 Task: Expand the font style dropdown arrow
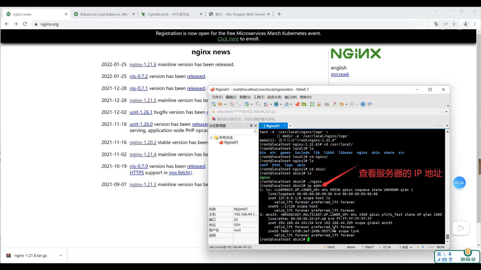tap(291, 104)
